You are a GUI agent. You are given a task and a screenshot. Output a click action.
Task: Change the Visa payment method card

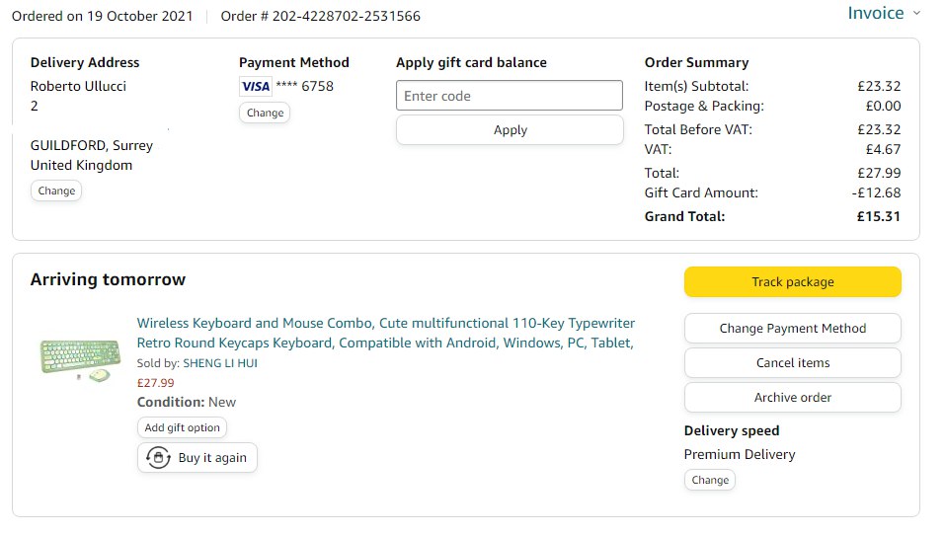point(265,113)
